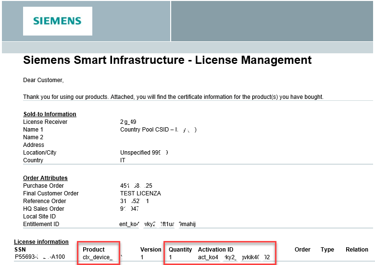The width and height of the screenshot is (375, 265).
Task: Click the Location/City label
Action: pos(40,153)
